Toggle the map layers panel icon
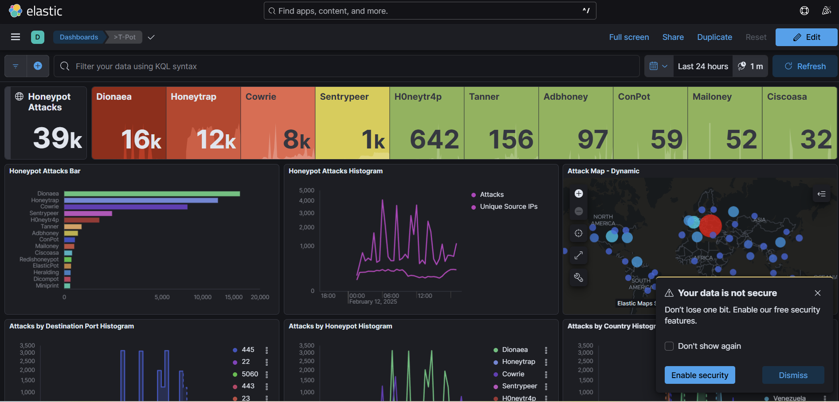The width and height of the screenshot is (839, 402). coord(821,194)
